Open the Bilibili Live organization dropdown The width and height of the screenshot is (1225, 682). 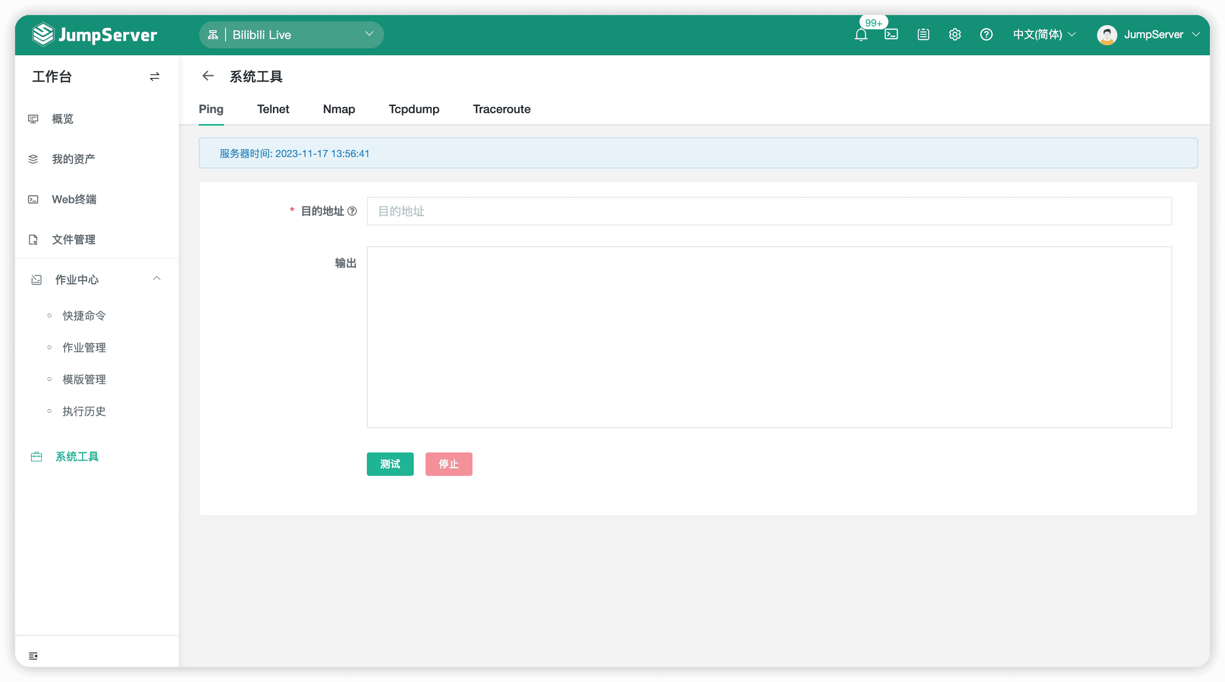(291, 35)
